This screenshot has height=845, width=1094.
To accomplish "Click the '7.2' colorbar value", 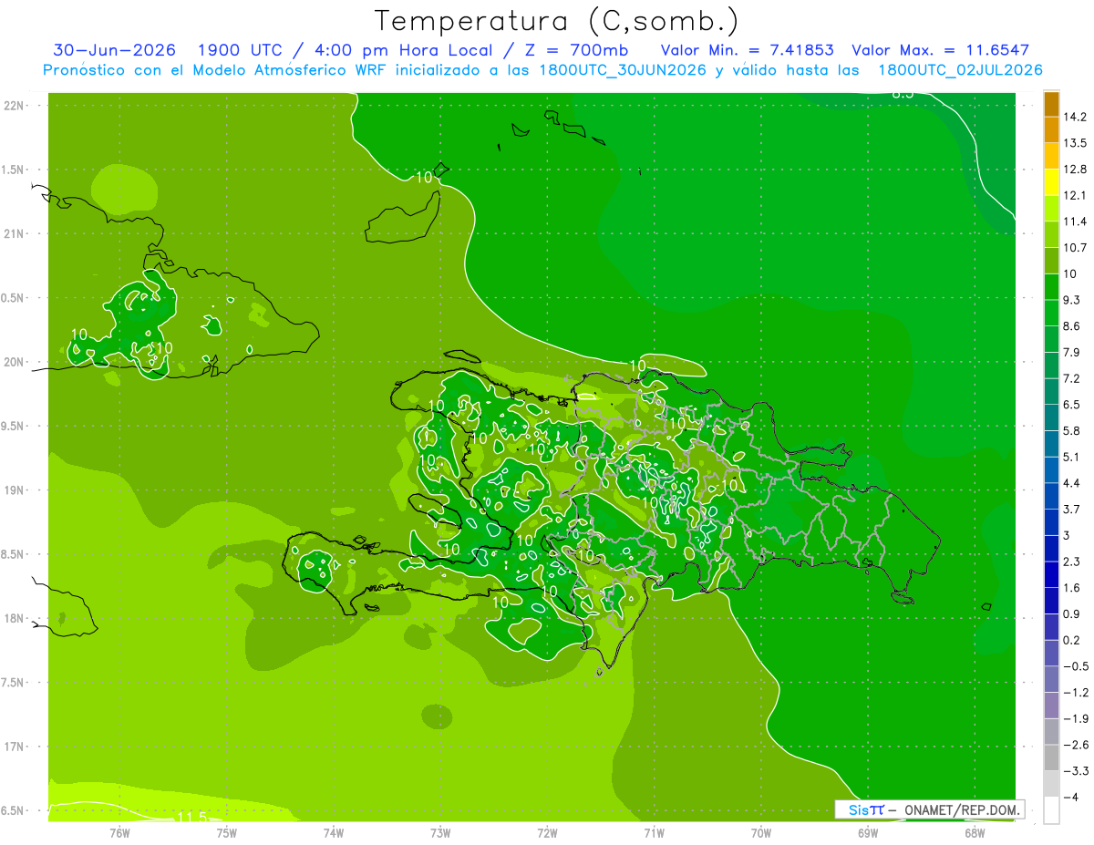I will (1072, 378).
